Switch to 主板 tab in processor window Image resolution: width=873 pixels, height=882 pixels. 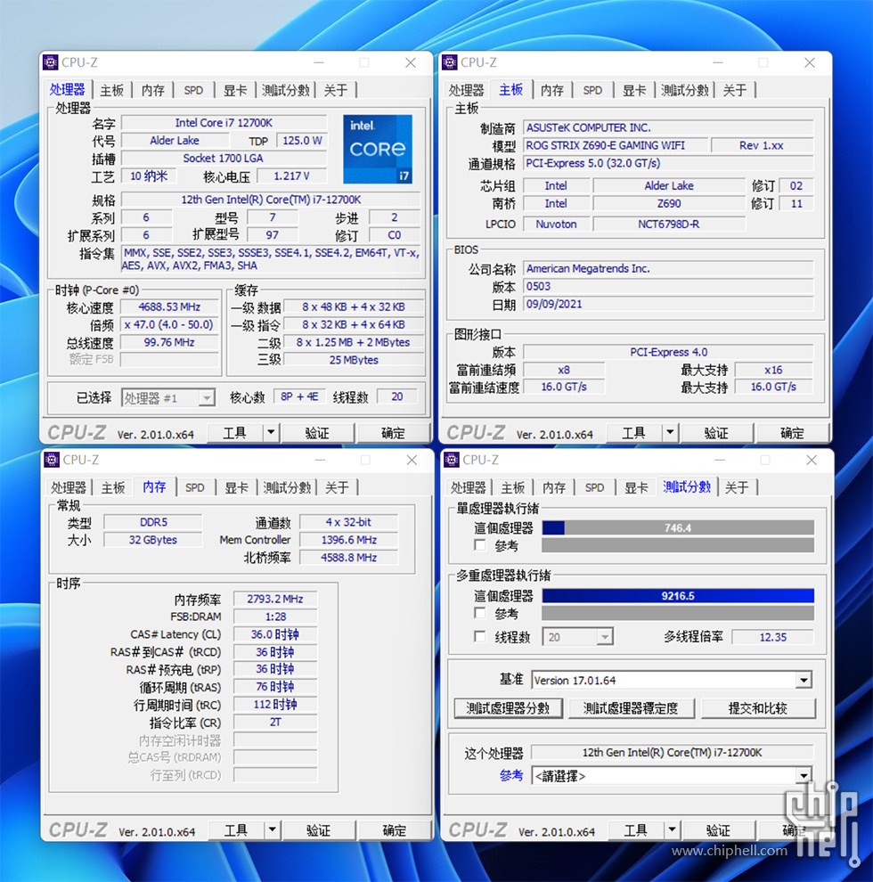click(112, 90)
